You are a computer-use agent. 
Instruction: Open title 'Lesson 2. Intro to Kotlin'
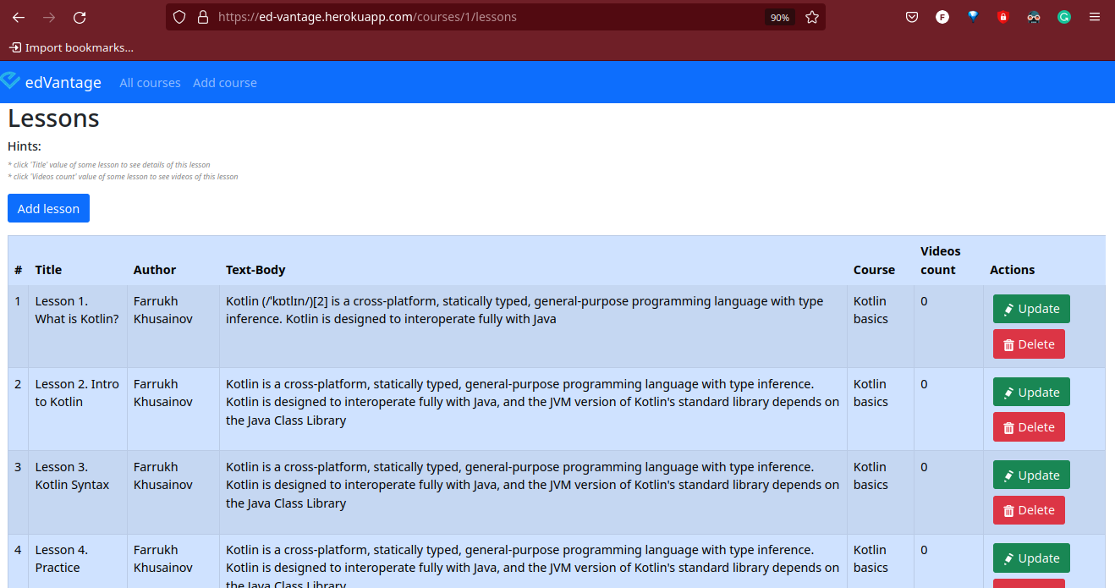(x=77, y=393)
